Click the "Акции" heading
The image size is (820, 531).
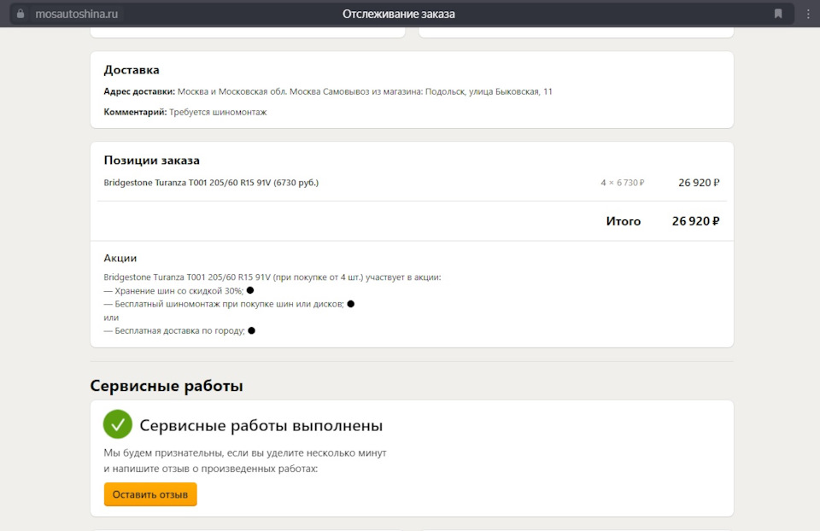[x=120, y=258]
